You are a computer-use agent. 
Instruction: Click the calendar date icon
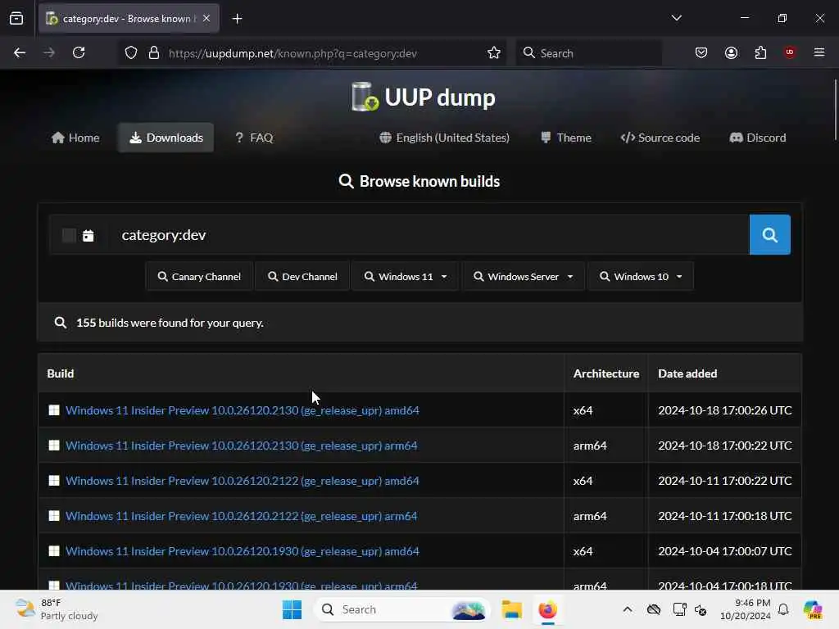(88, 235)
